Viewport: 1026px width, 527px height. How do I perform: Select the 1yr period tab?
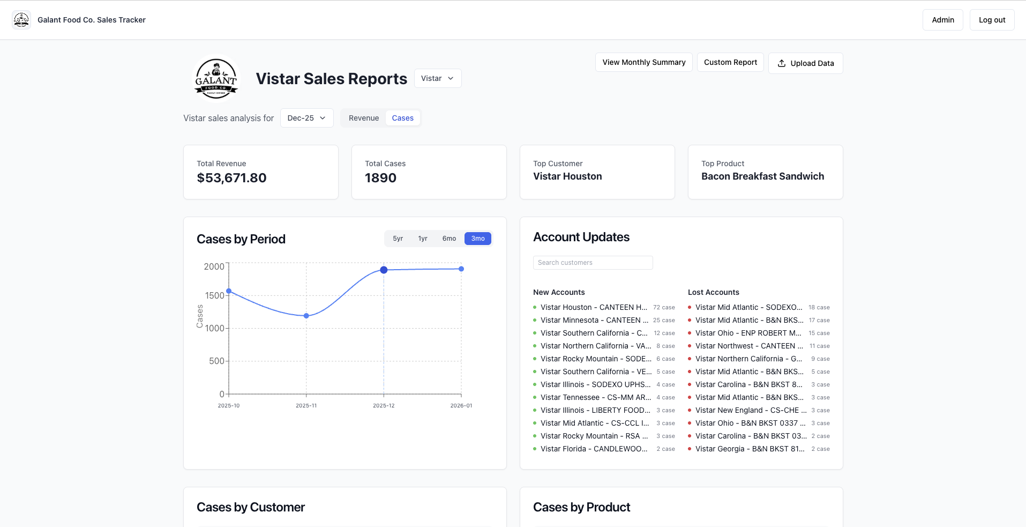click(423, 239)
